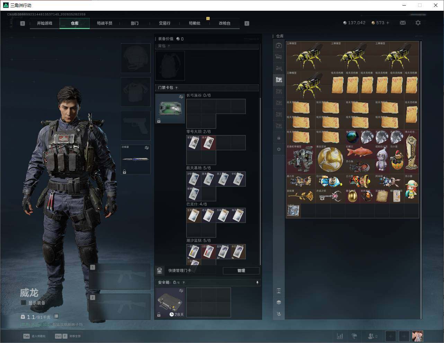Screen dimensions: 444x343
Task: Click primary weapon slot 2
Action: (119, 307)
